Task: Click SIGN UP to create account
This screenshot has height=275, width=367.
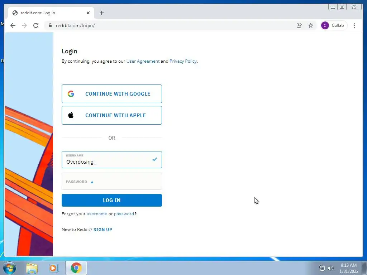Action: pos(103,230)
